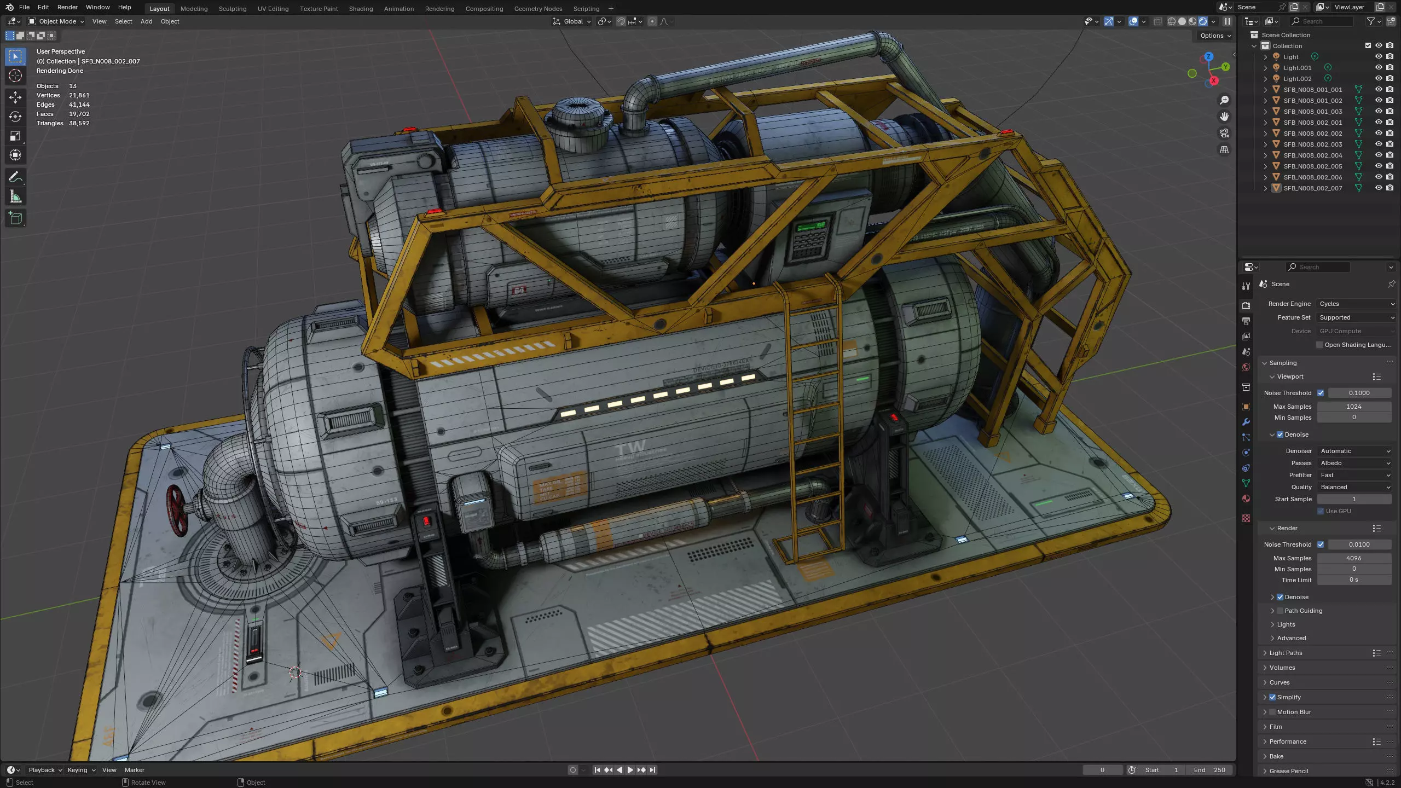
Task: Play the animation forward
Action: 630,770
